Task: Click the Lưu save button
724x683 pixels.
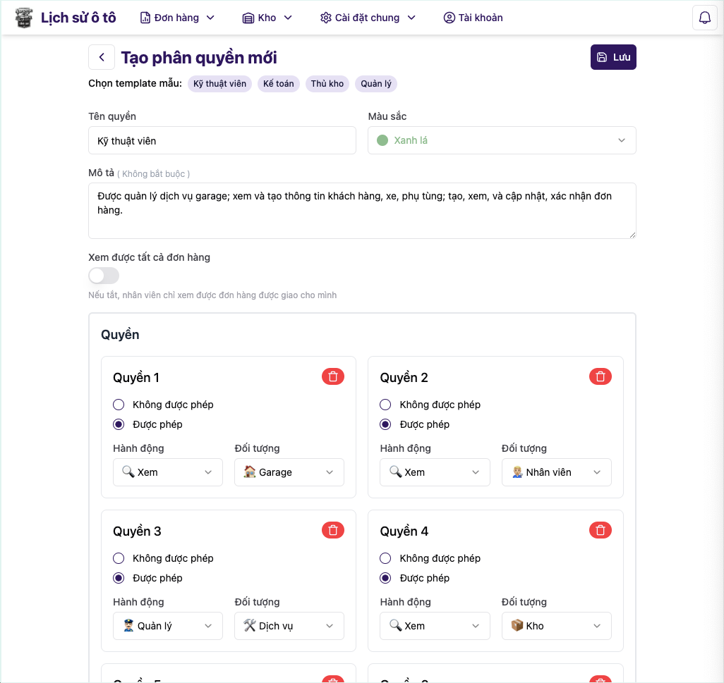Action: (613, 57)
